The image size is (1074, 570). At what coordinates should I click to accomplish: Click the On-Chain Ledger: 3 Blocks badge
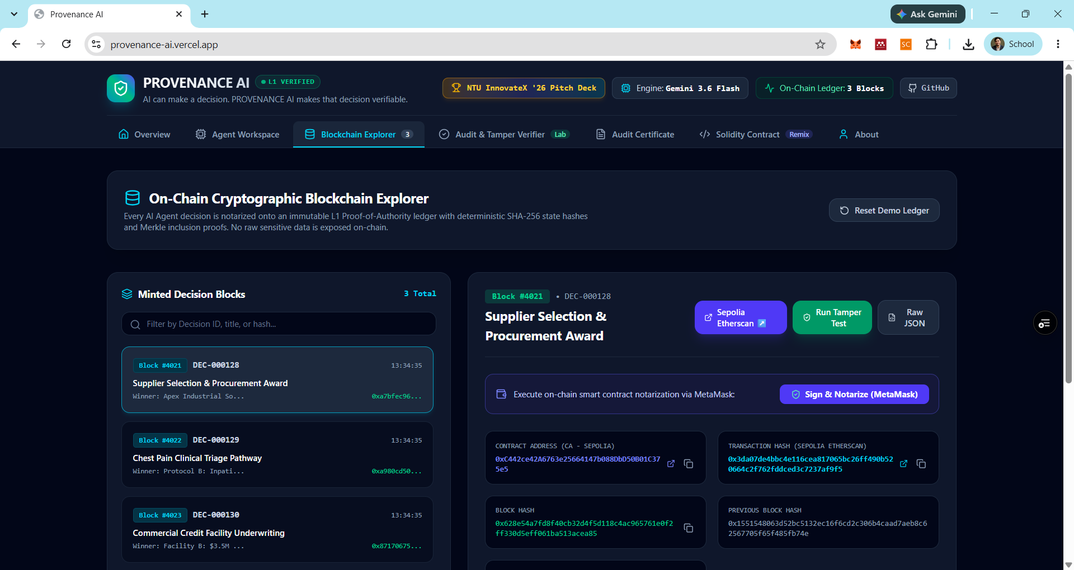coord(825,88)
